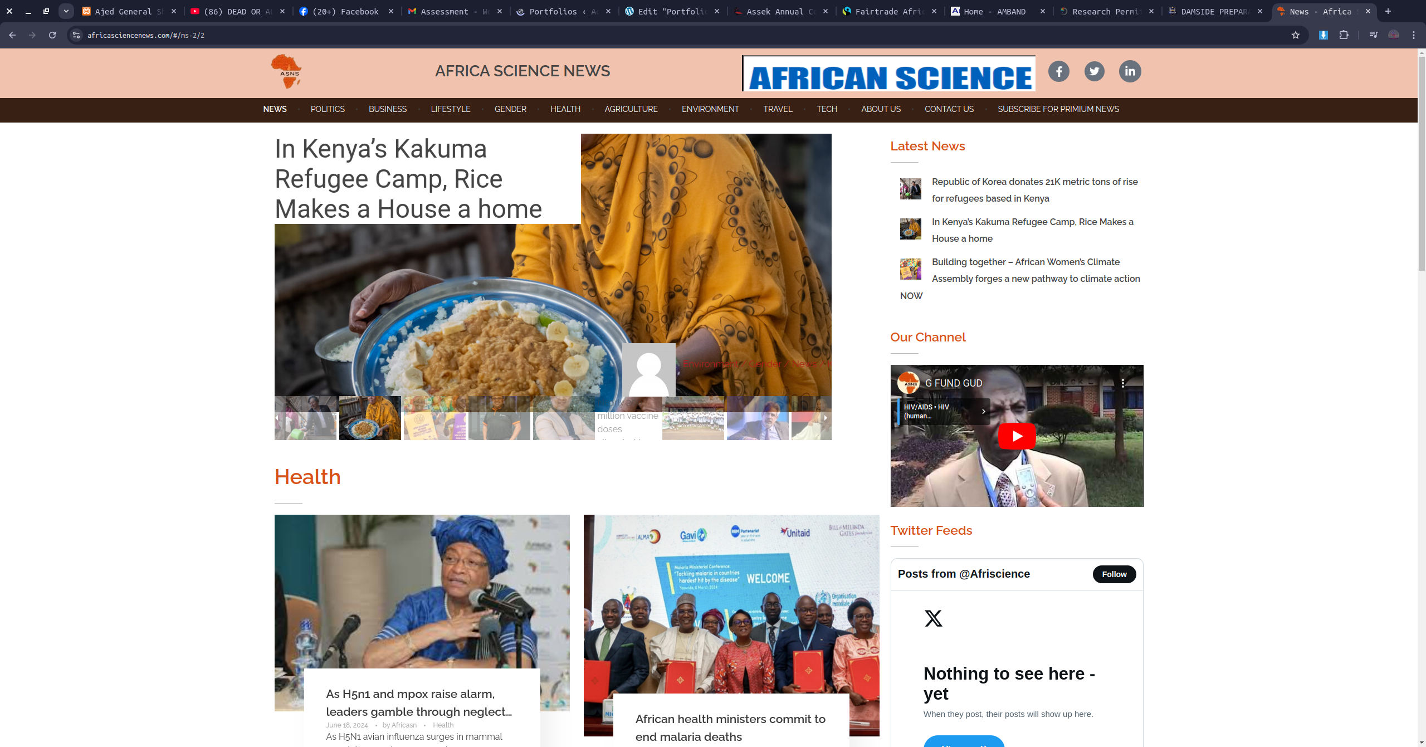1426x747 pixels.
Task: Click the Africa Science News logo
Action: pyautogui.click(x=286, y=71)
